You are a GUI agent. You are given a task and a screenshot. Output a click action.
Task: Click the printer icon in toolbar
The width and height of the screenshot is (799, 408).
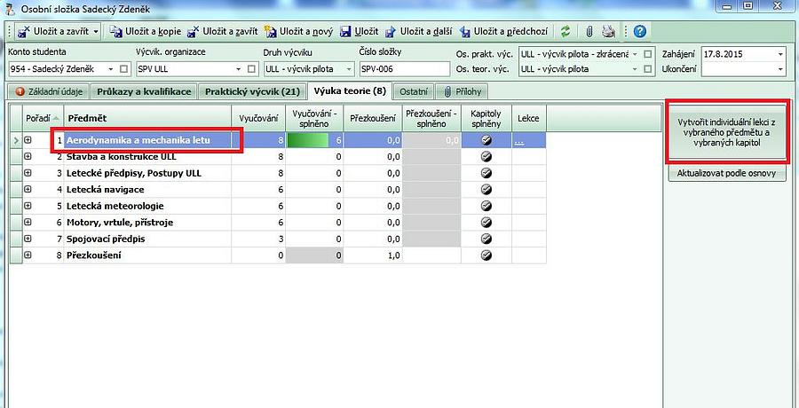608,32
